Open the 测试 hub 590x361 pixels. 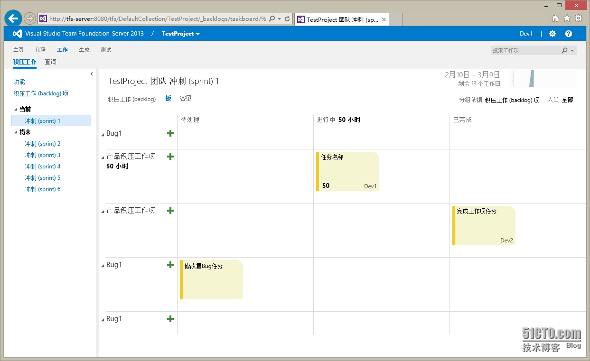click(x=106, y=50)
